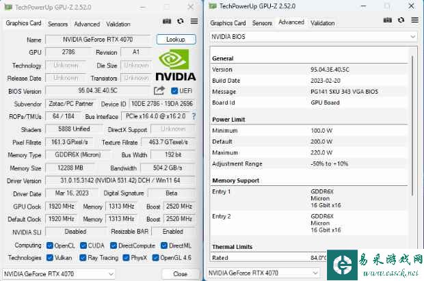Click the Memory Size field 12288 MB
The height and width of the screenshot is (281, 424).
click(70, 168)
